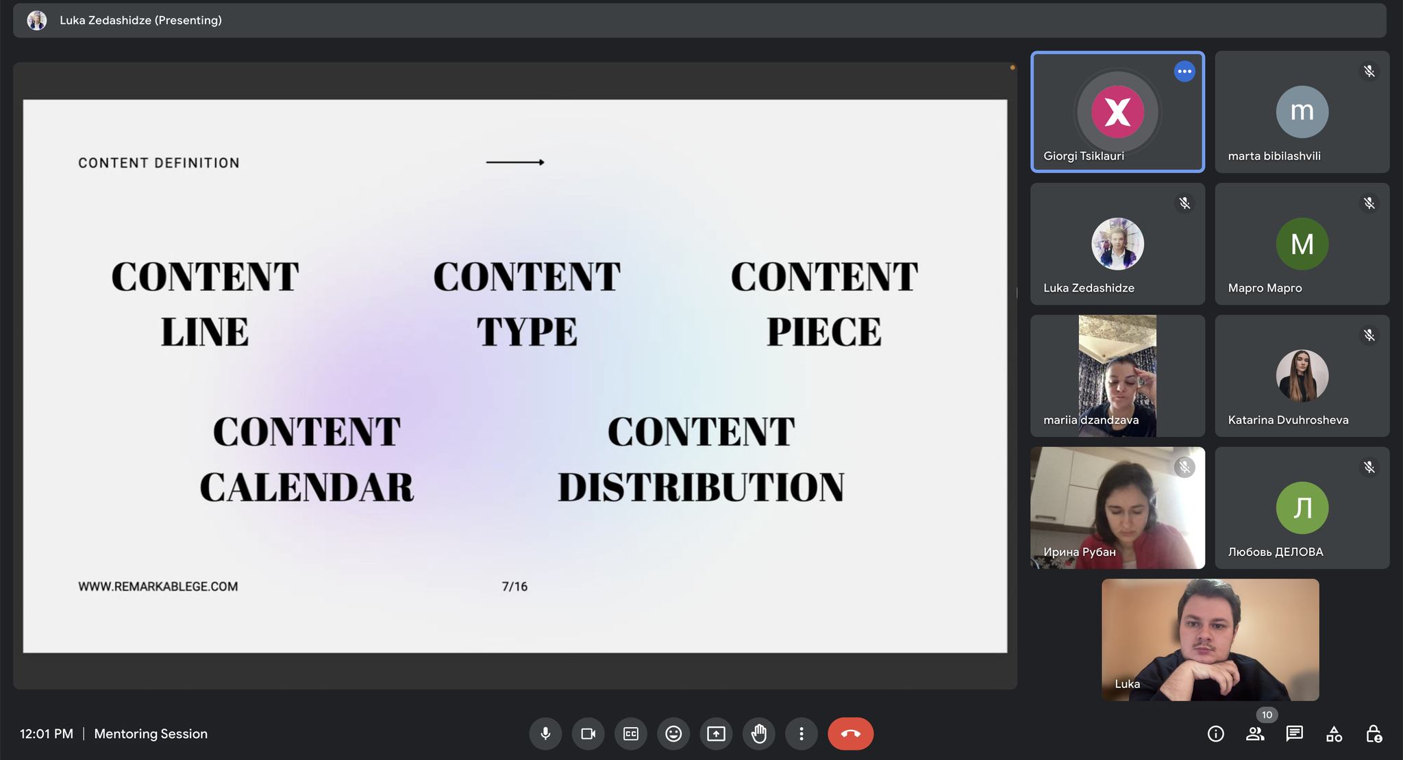Image resolution: width=1403 pixels, height=760 pixels.
Task: Select Ирина Рубан video tile
Action: click(1117, 508)
